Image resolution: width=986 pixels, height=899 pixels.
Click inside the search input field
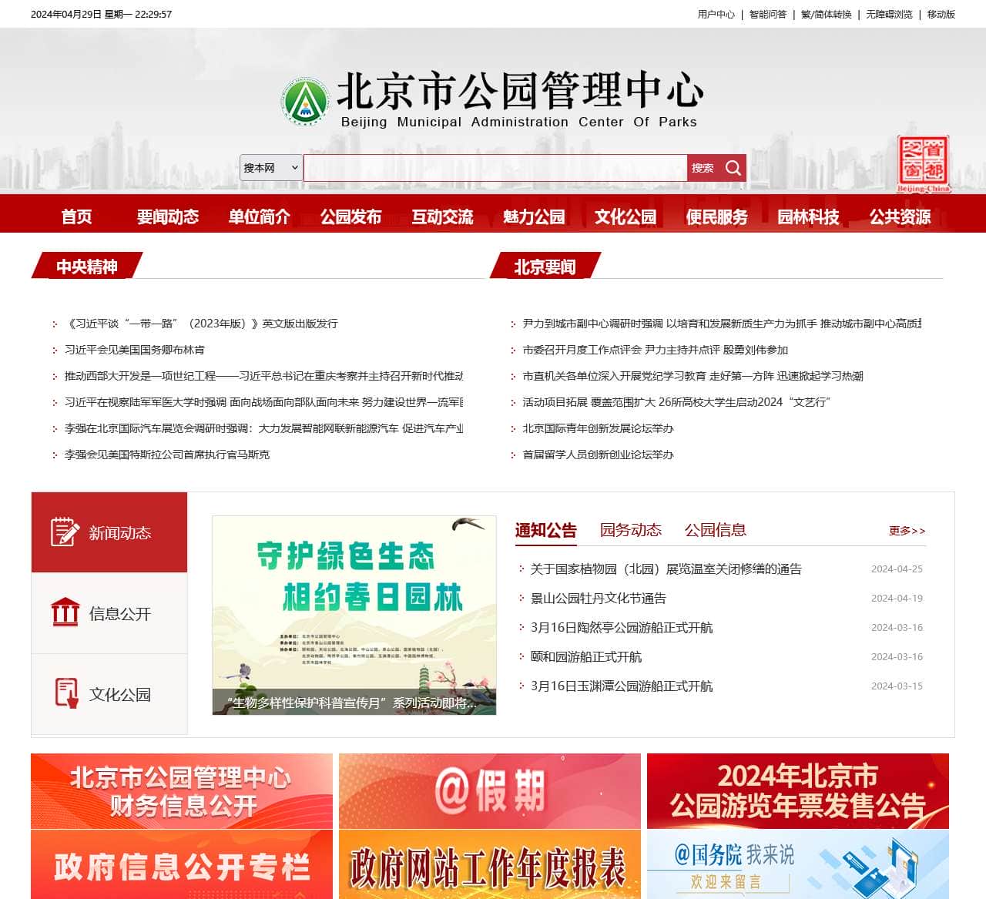(x=493, y=167)
